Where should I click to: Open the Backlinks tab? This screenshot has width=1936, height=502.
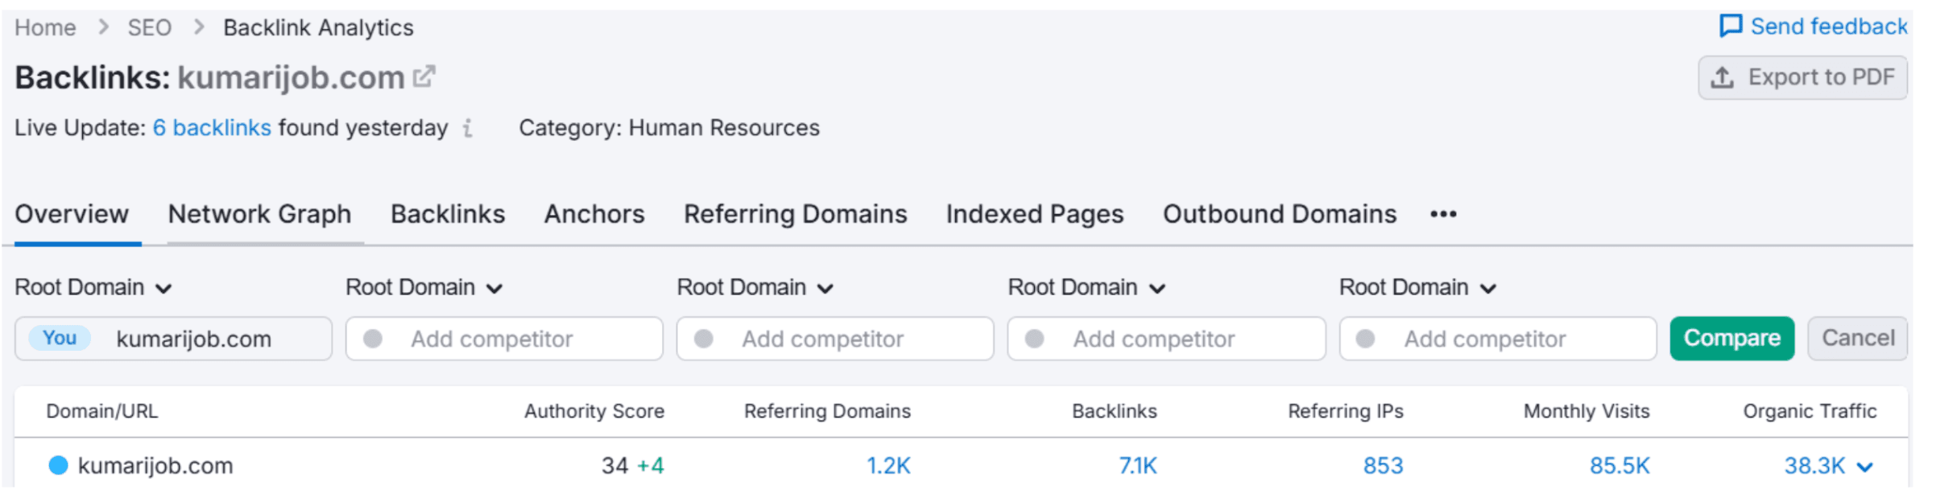tap(448, 214)
